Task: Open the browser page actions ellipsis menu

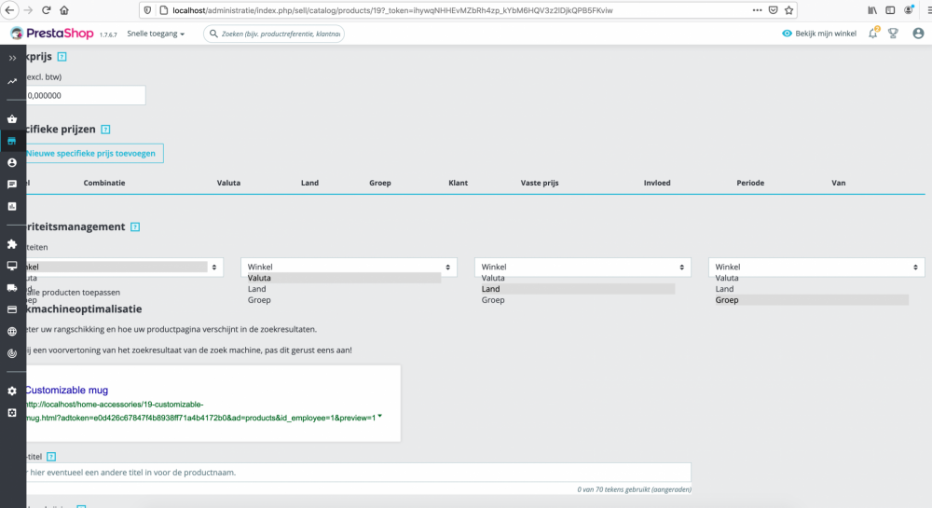Action: click(x=757, y=10)
